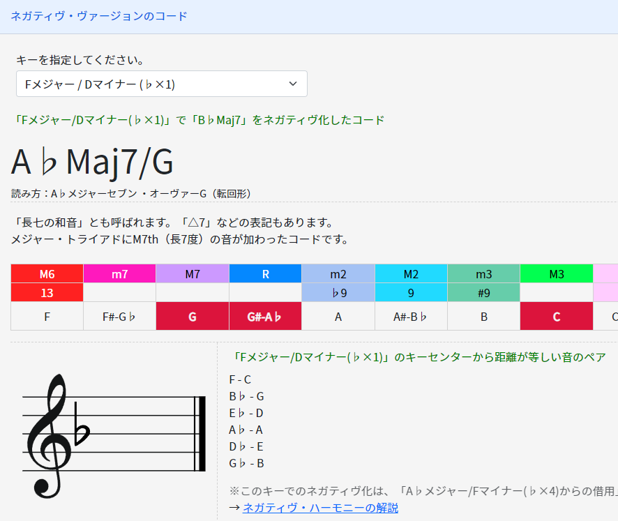Click the F - C note pair
618x521 pixels.
pyautogui.click(x=240, y=379)
